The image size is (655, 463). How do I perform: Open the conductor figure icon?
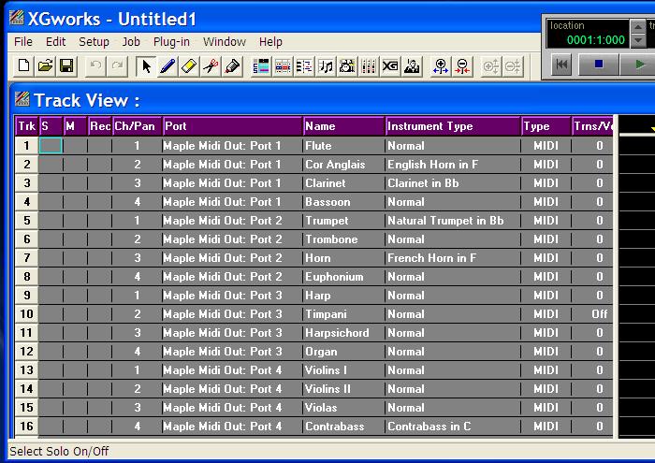click(x=412, y=66)
